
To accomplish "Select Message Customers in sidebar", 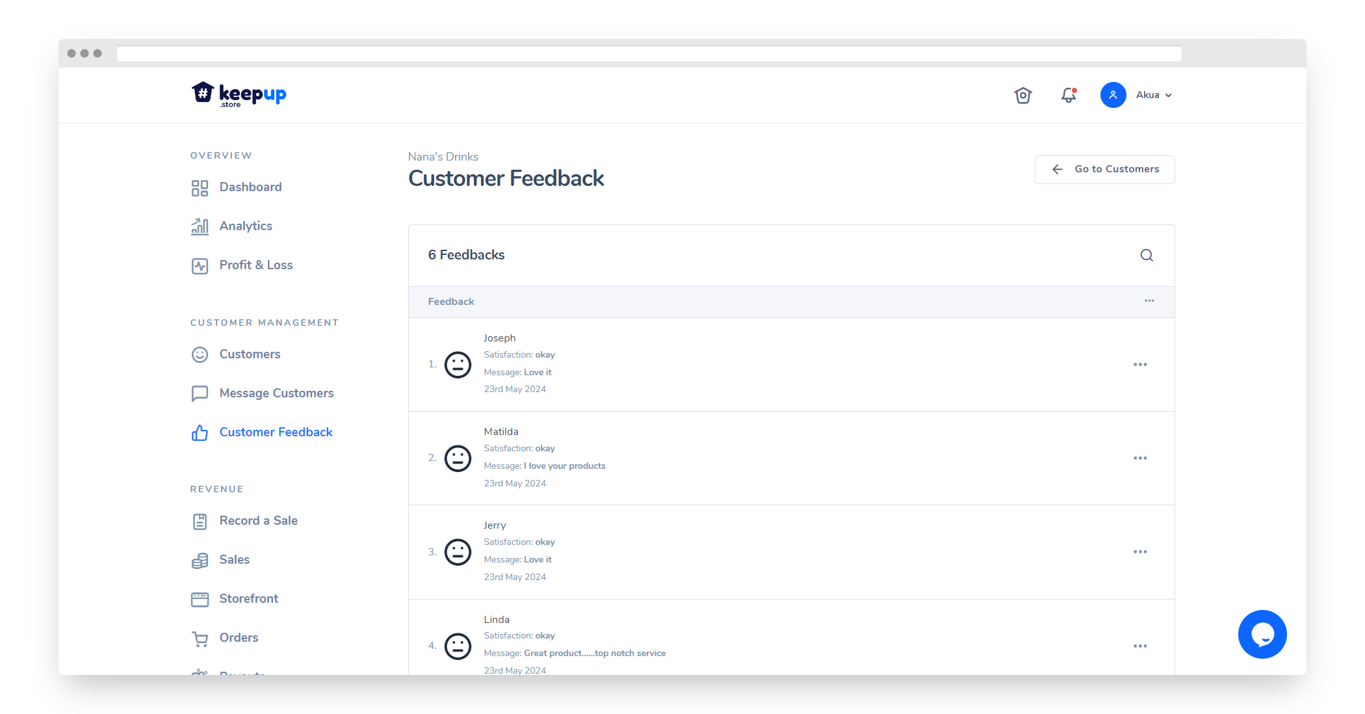I will [276, 393].
